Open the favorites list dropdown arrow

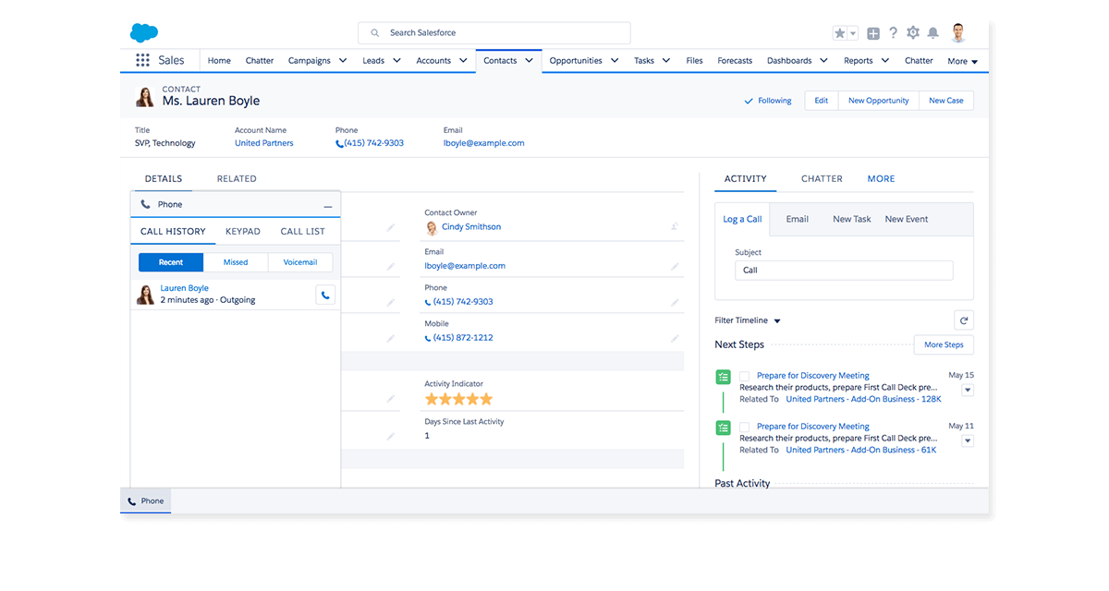(x=852, y=33)
